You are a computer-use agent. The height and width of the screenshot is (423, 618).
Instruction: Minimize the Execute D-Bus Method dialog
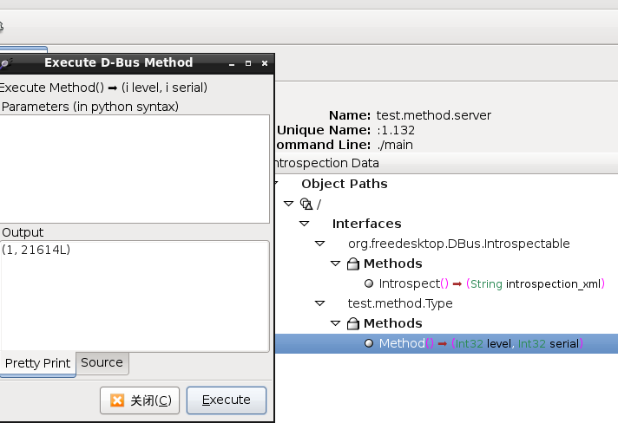pyautogui.click(x=232, y=64)
